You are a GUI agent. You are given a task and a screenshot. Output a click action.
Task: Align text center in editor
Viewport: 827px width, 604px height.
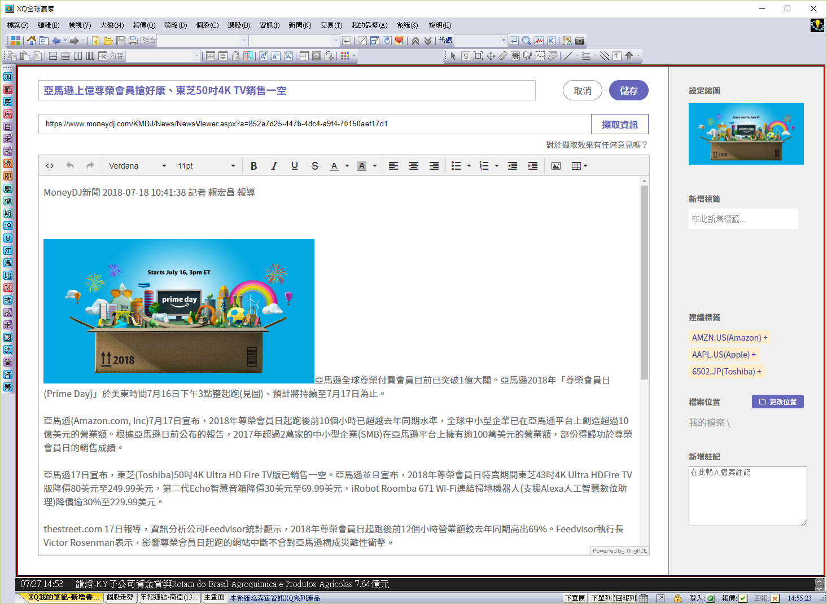point(414,166)
